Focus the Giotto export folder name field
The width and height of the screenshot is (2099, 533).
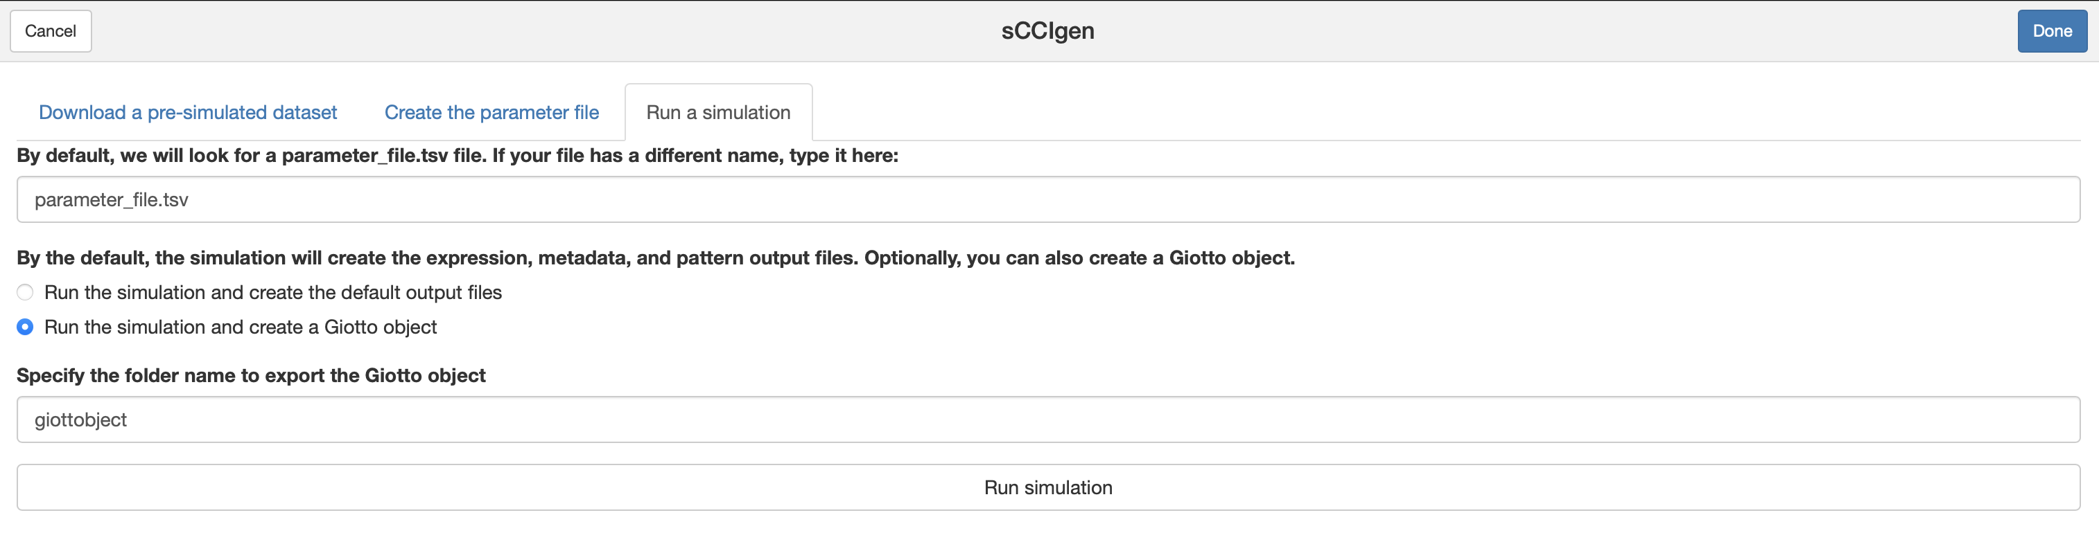pos(1048,420)
